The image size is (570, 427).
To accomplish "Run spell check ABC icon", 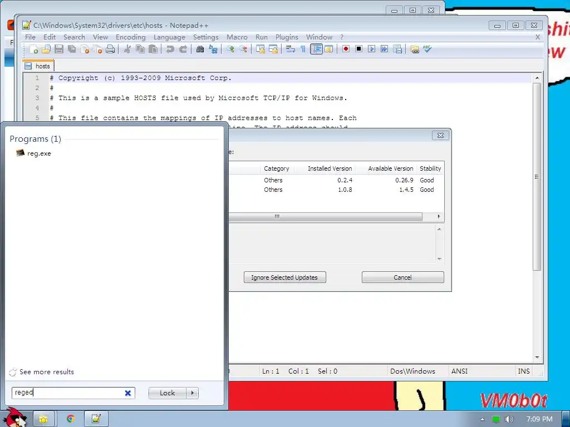I will pos(427,49).
